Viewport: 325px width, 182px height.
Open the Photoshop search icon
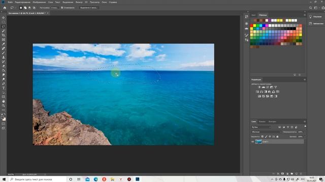[x=310, y=8]
